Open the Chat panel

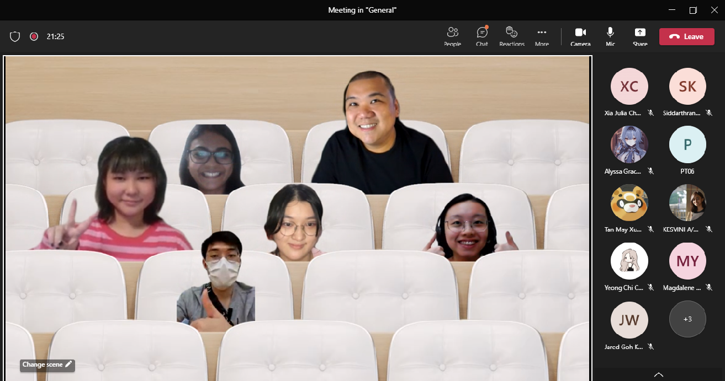coord(482,36)
